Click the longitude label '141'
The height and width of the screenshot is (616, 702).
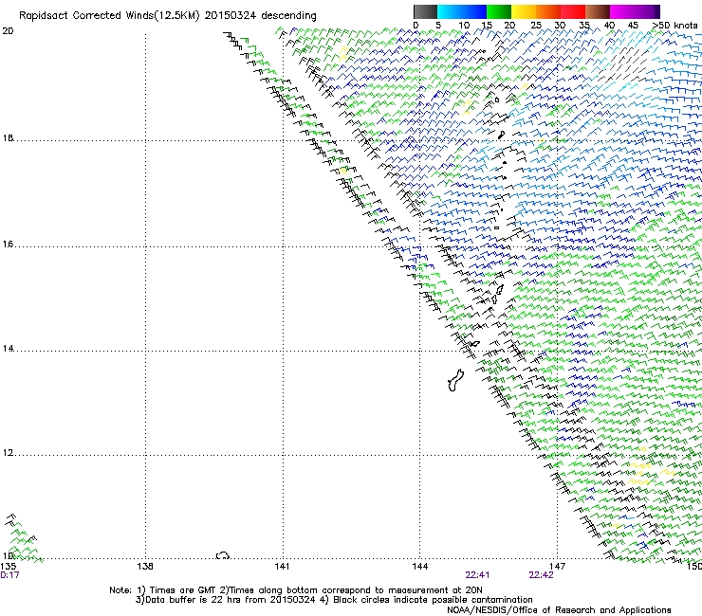click(282, 567)
